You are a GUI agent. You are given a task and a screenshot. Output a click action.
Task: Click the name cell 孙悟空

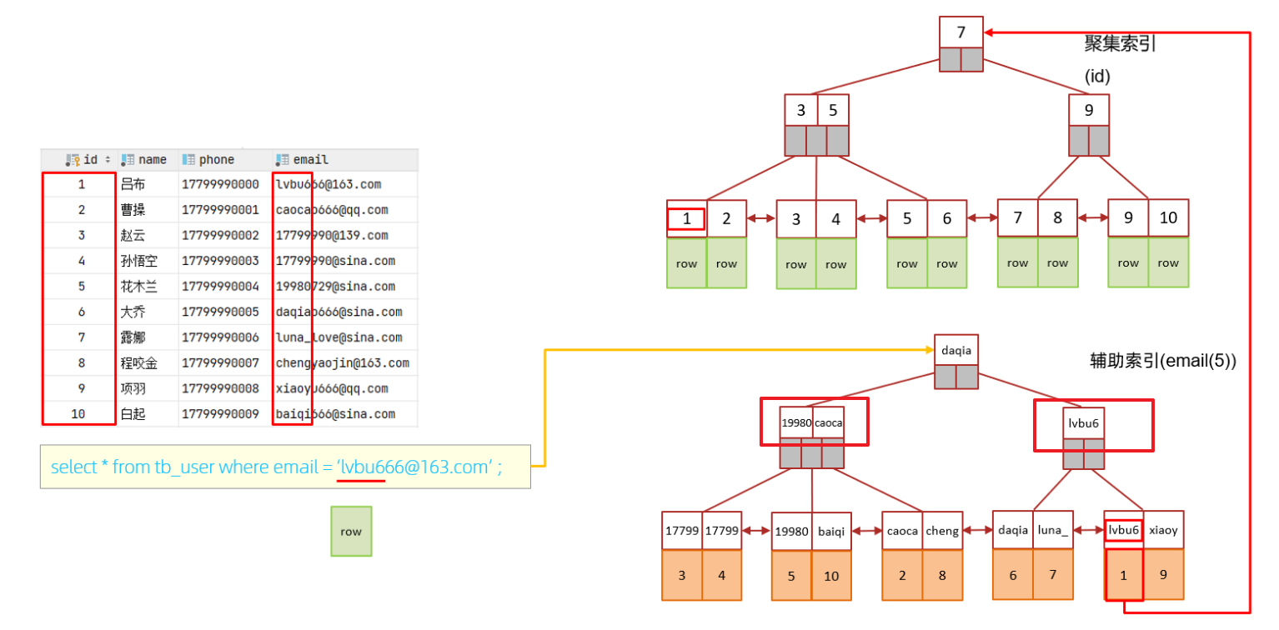(139, 261)
